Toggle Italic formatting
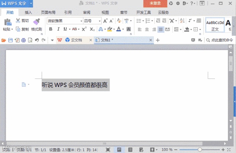 58,29
